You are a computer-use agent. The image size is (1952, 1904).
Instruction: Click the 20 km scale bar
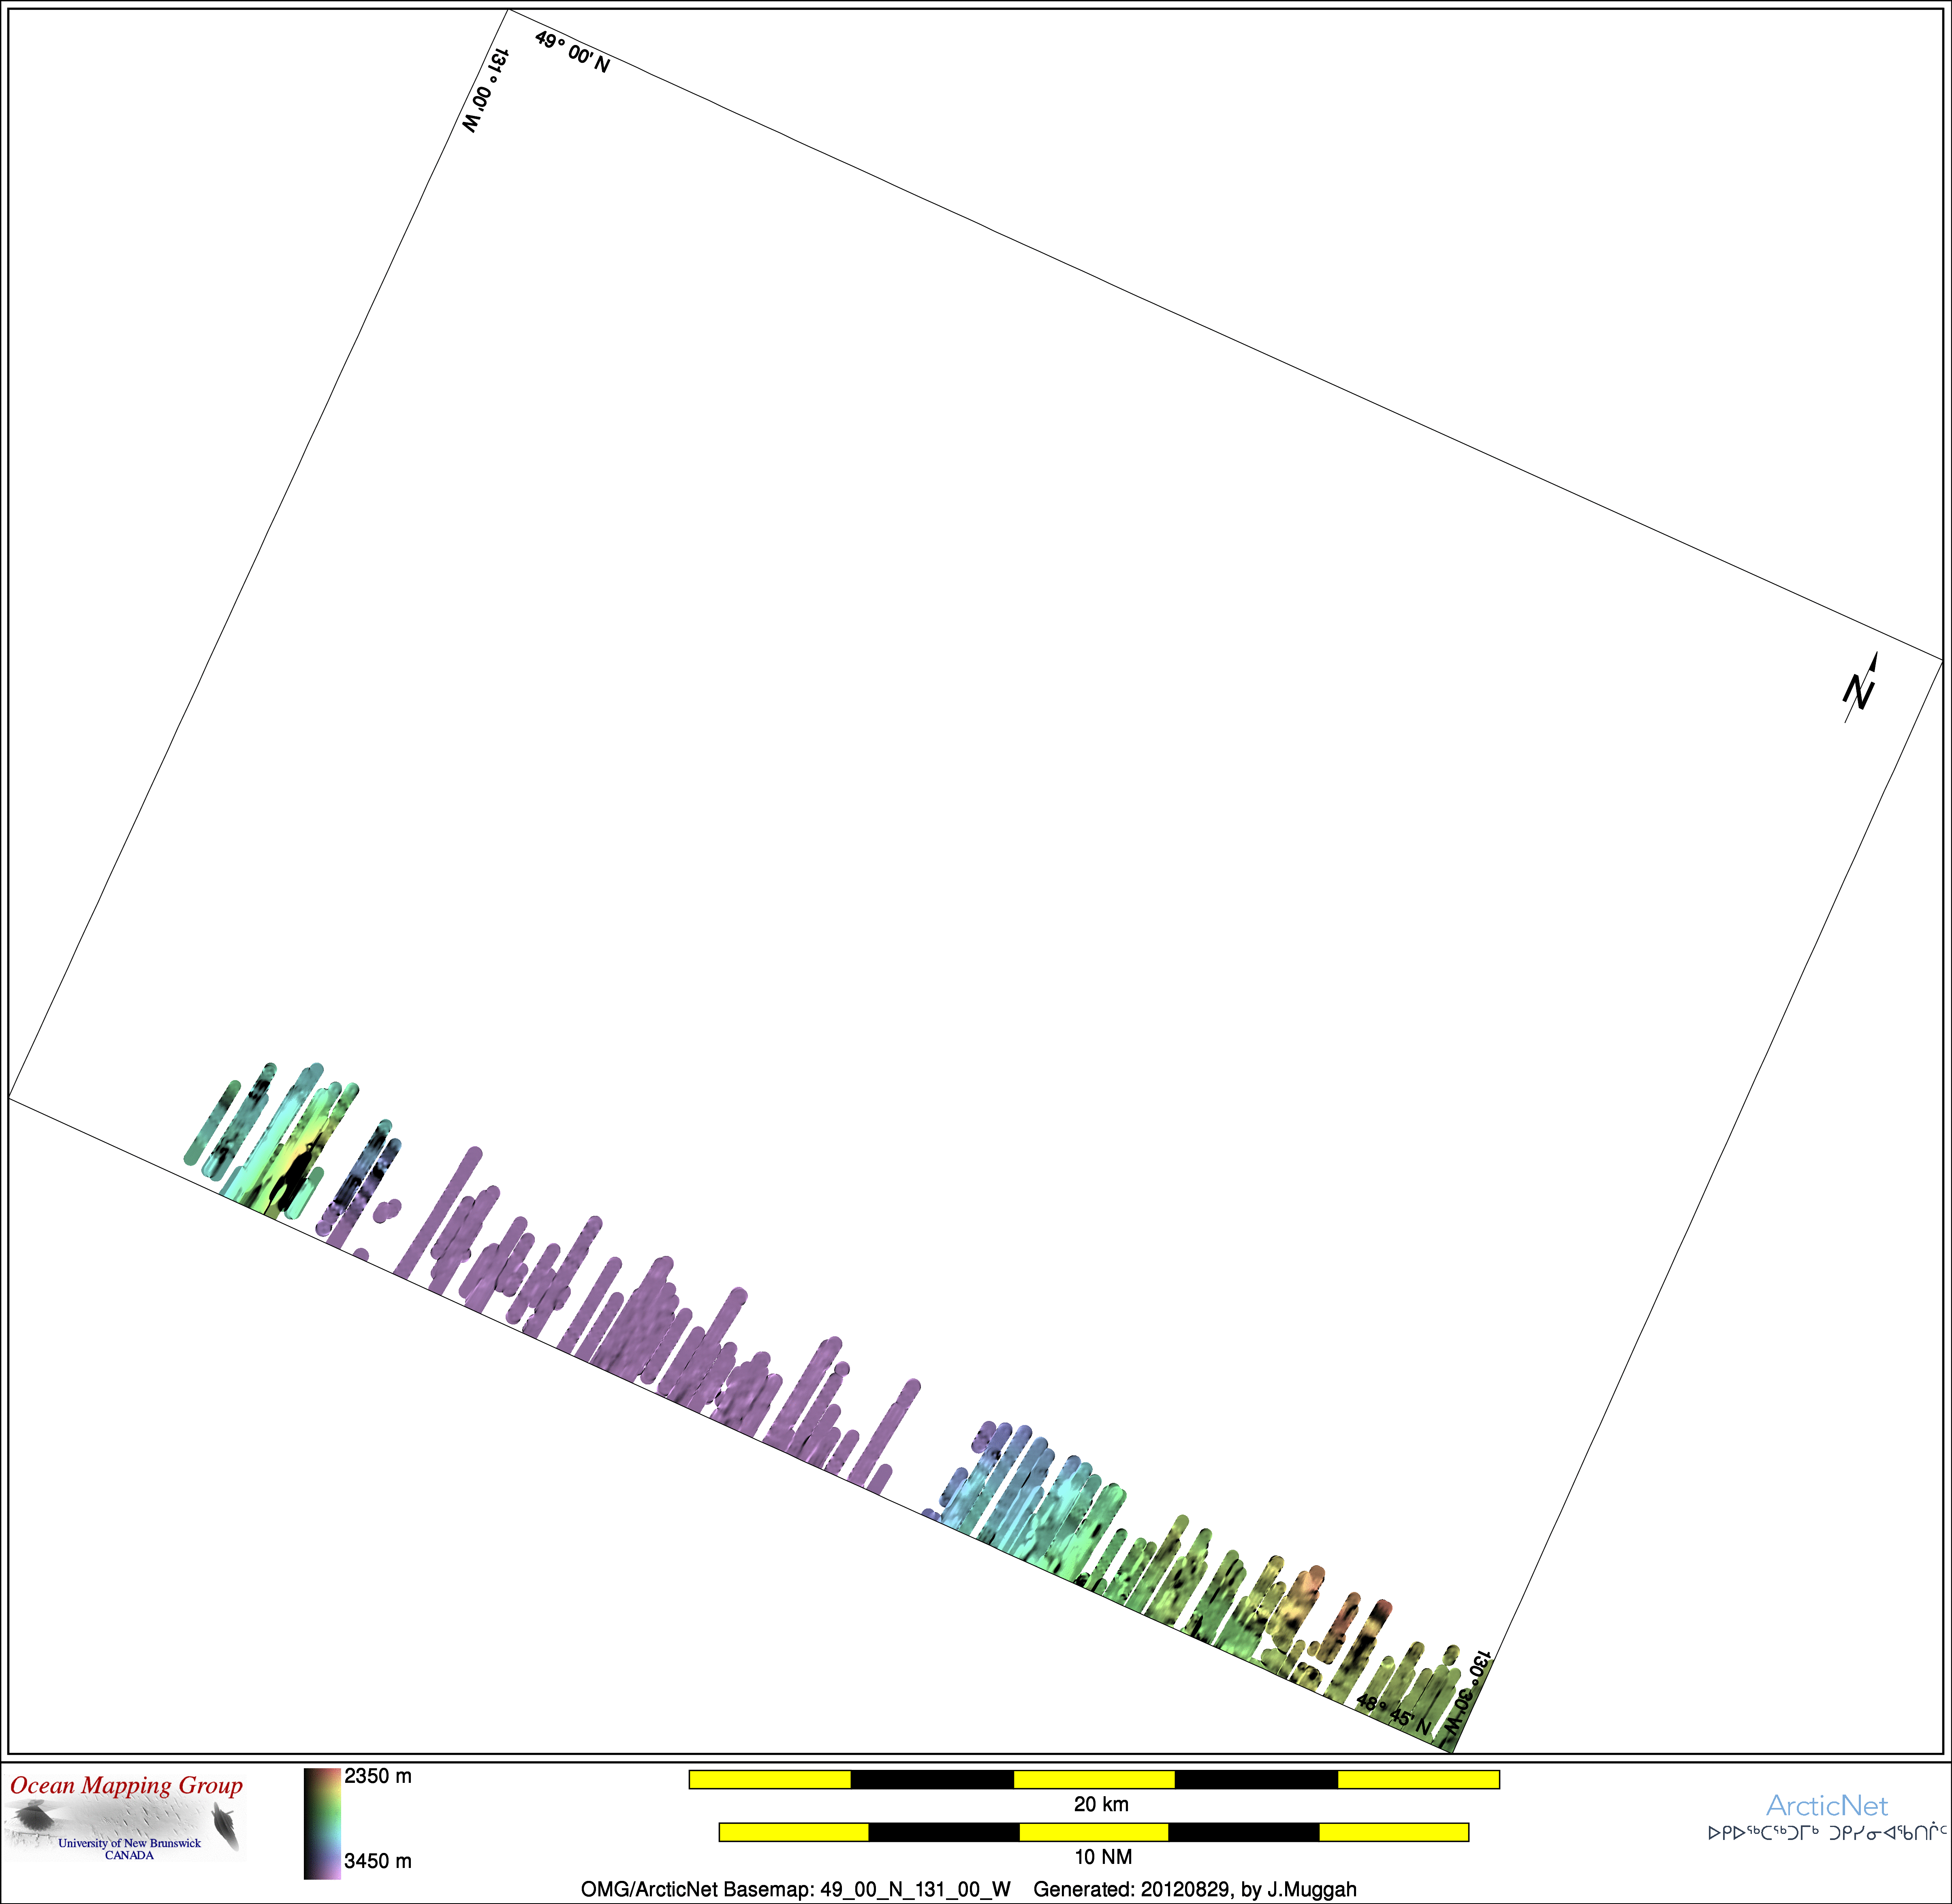click(1093, 1779)
